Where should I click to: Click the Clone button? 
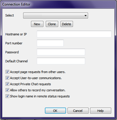coord(52,24)
